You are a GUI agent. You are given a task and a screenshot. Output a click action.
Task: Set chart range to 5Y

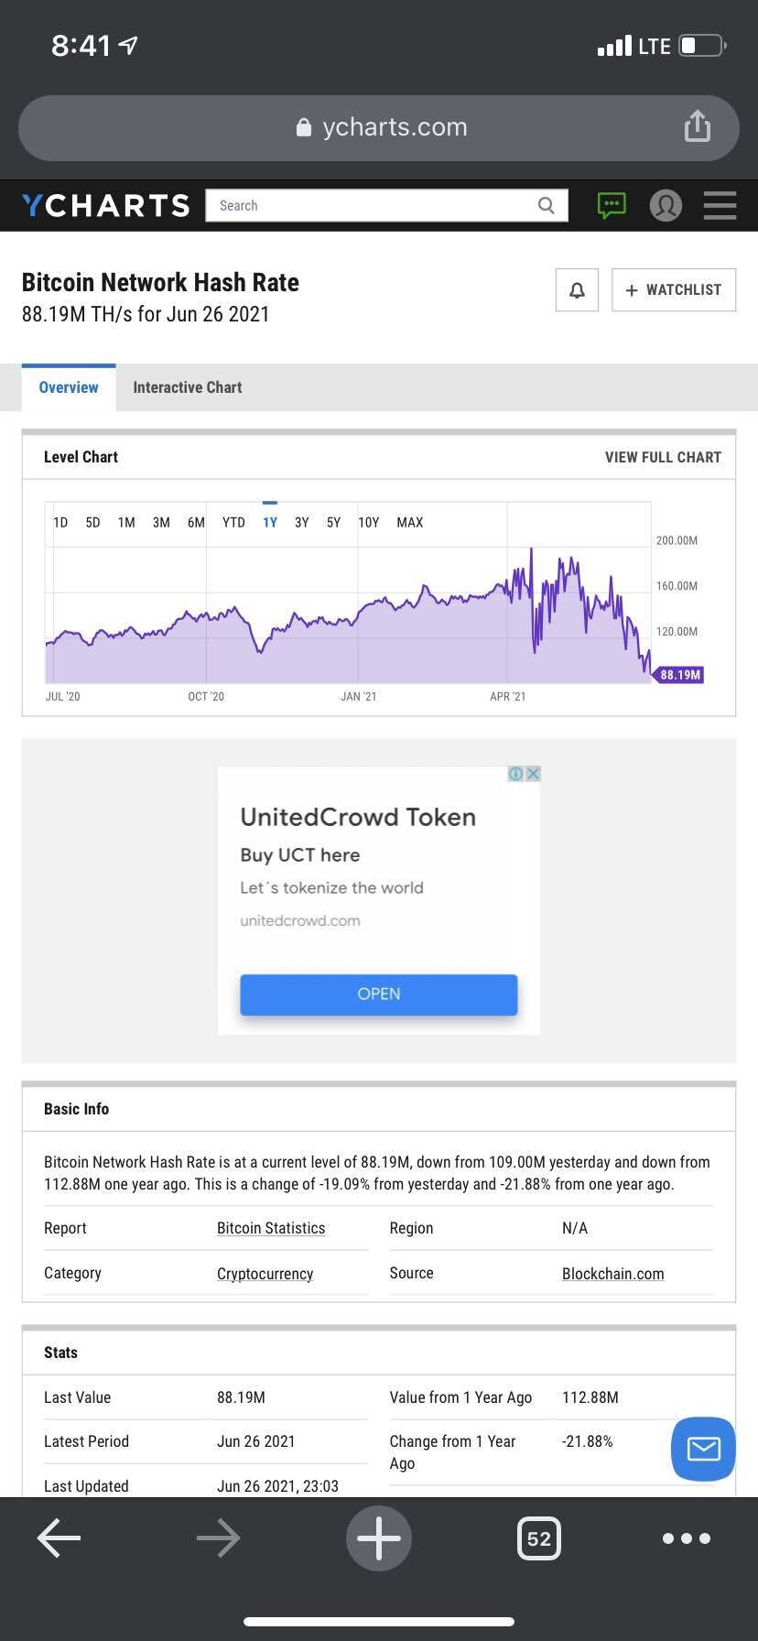[333, 523]
